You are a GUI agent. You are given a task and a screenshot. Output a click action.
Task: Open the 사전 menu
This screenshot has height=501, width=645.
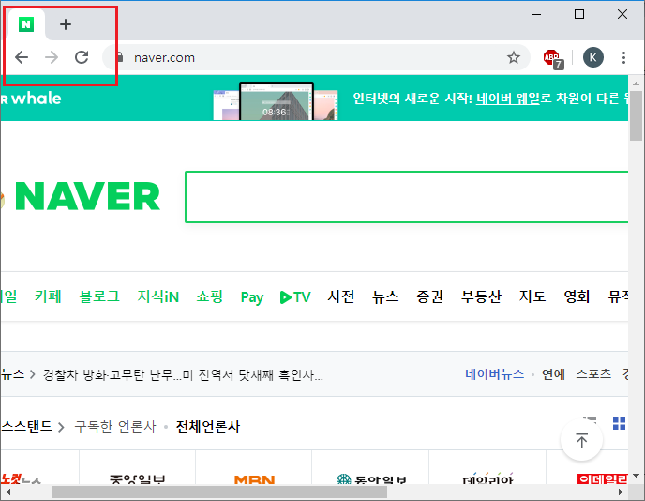[x=341, y=296]
